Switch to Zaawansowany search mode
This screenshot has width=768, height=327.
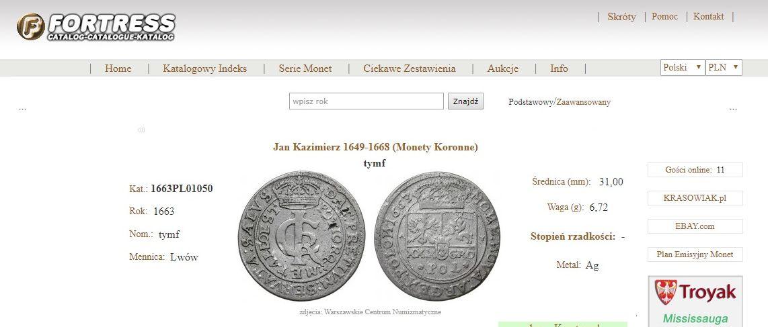click(583, 102)
